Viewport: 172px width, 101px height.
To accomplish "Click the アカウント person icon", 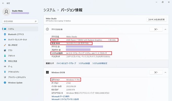I will tap(5, 56).
